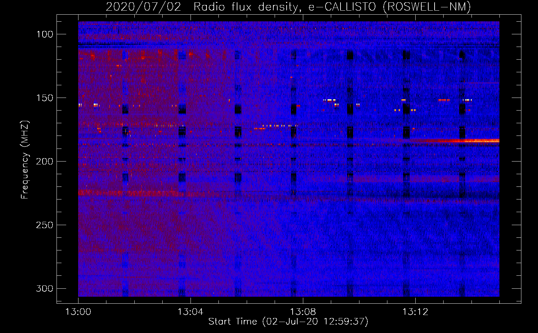Click the 13:04 time tick label
Image resolution: width=538 pixels, height=333 pixels.
point(191,312)
